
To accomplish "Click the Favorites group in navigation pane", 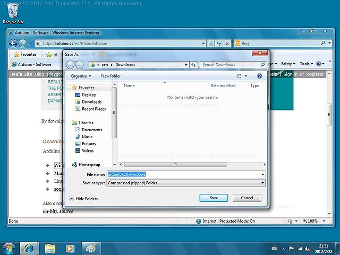I will (86, 88).
